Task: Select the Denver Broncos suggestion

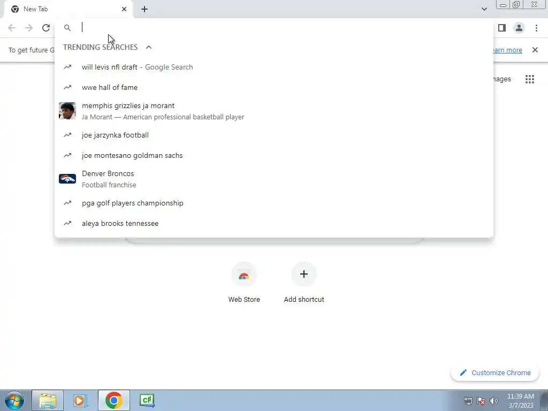Action: point(274,179)
